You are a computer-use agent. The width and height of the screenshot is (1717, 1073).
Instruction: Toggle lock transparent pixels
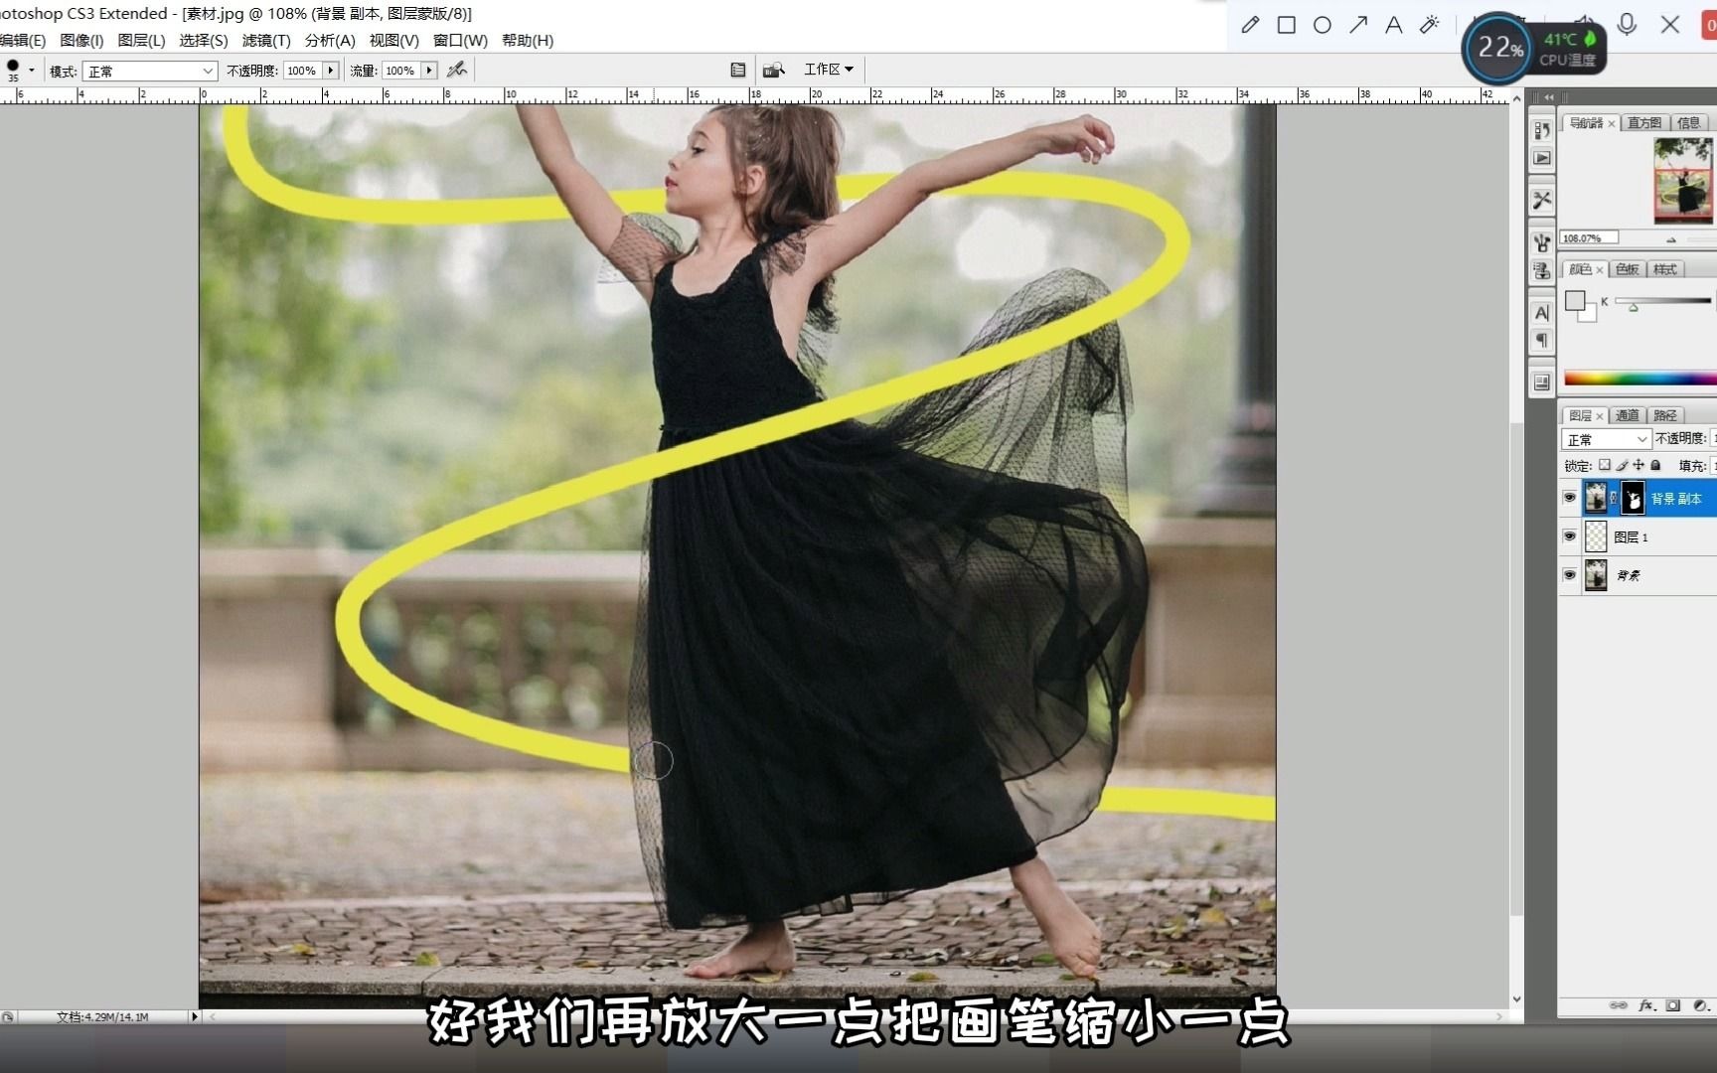click(1605, 465)
